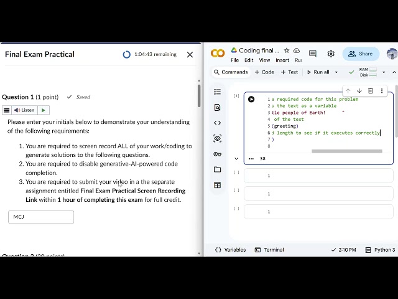
Task: Open the Listen reader menu icon
Action: coord(7,110)
